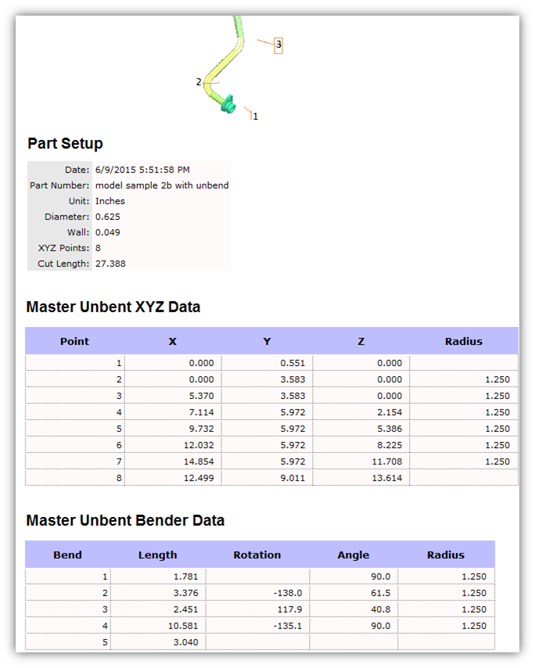Click the green fitting at the tube end
The image size is (535, 668).
tap(227, 104)
